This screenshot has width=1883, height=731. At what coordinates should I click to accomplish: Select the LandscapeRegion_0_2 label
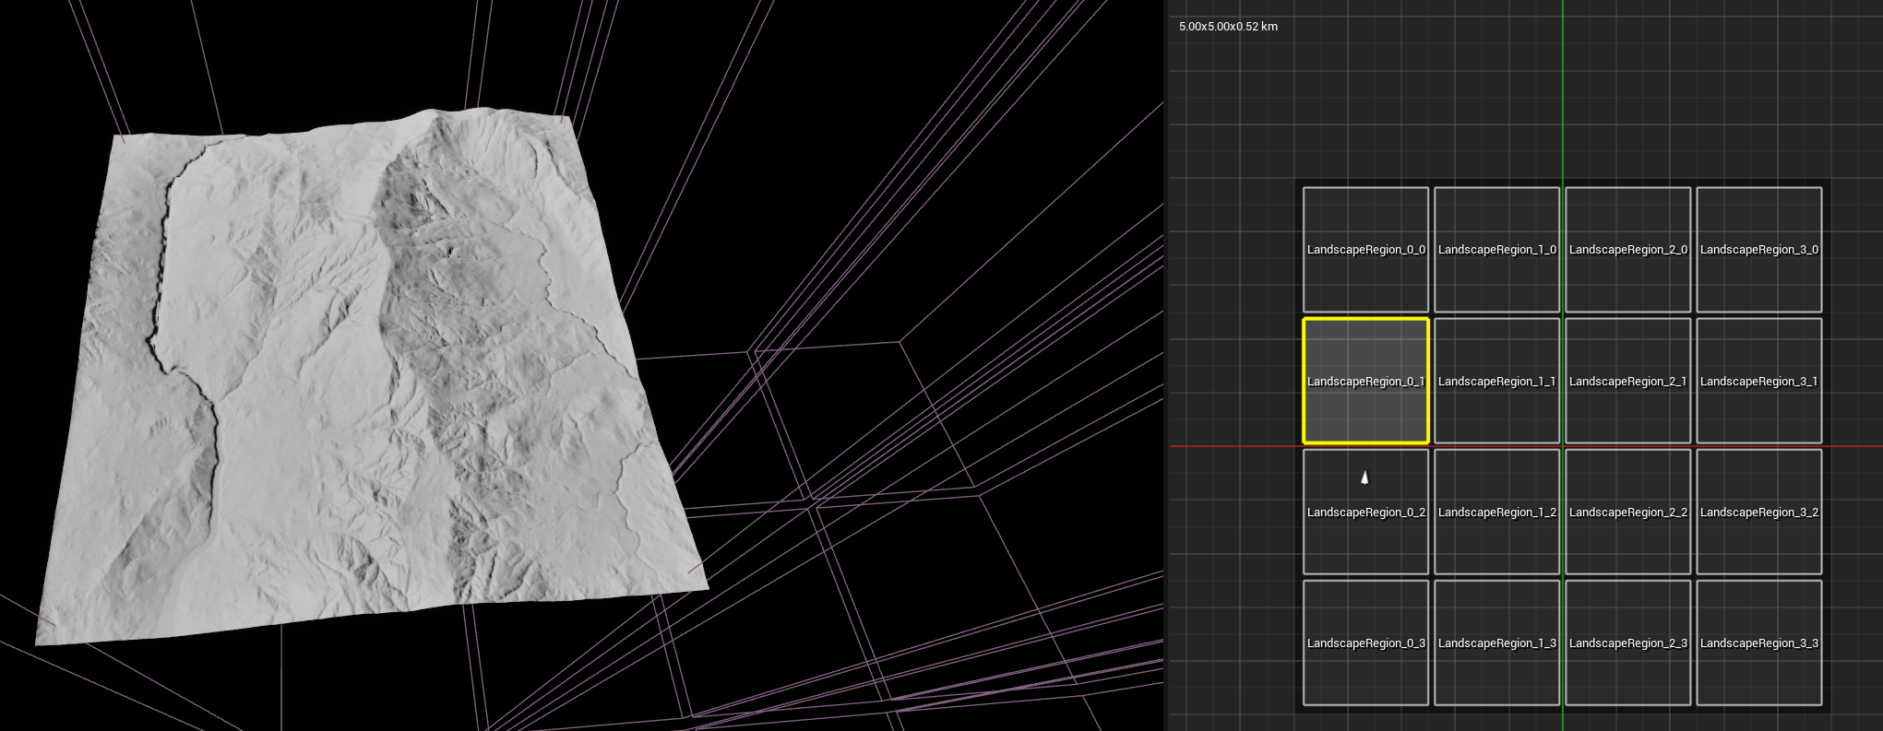point(1365,513)
